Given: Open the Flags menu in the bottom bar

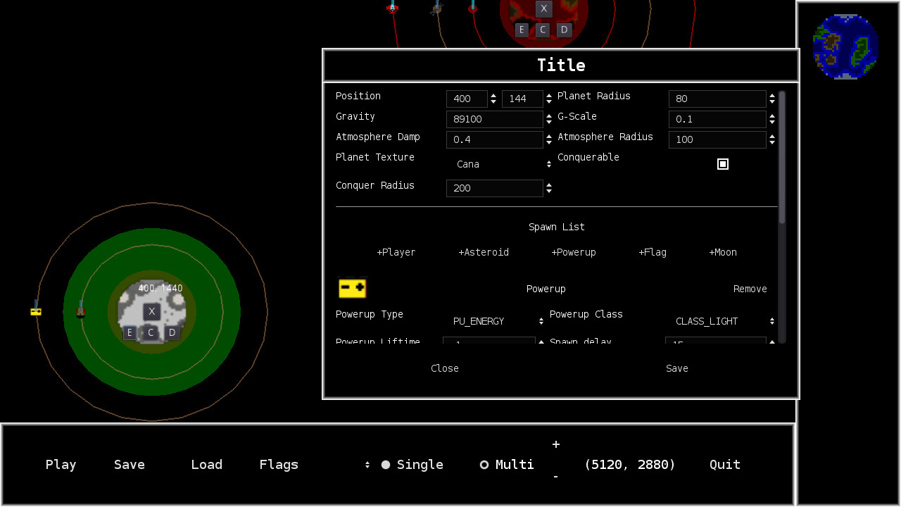Looking at the screenshot, I should 278,464.
